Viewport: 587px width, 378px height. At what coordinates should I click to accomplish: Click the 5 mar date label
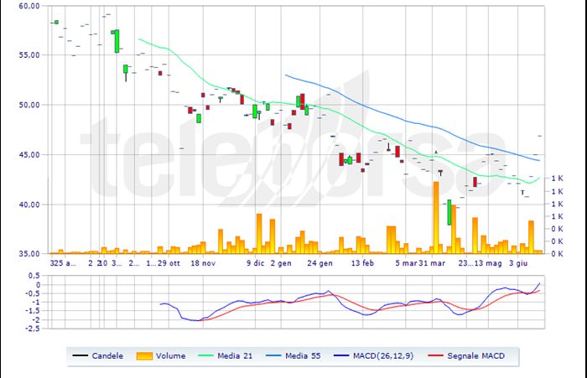(x=406, y=263)
